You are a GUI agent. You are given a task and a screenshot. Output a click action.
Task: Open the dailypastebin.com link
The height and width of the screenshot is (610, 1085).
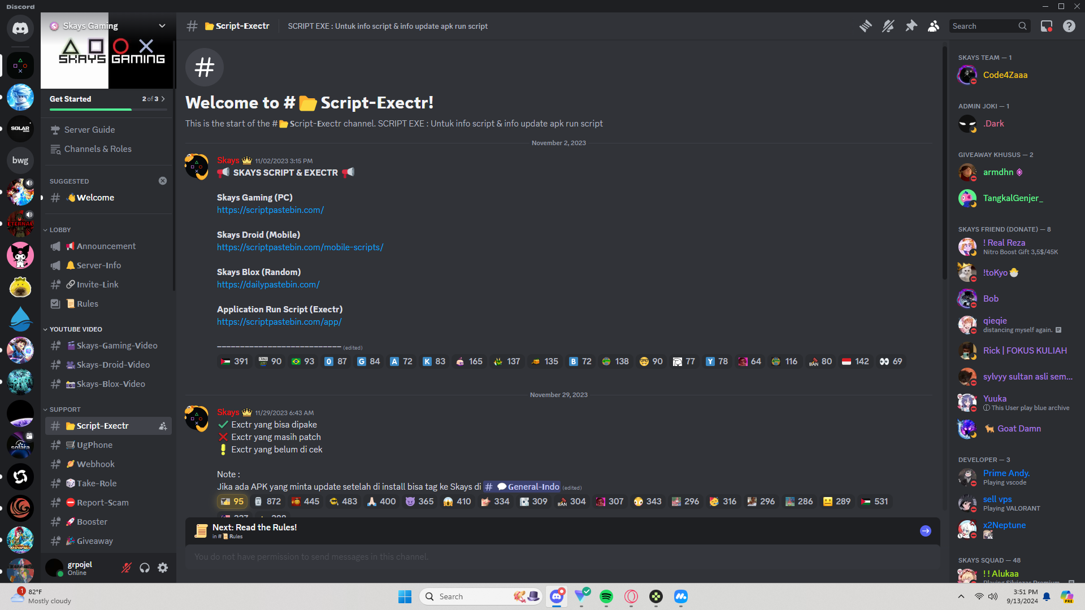pyautogui.click(x=268, y=285)
